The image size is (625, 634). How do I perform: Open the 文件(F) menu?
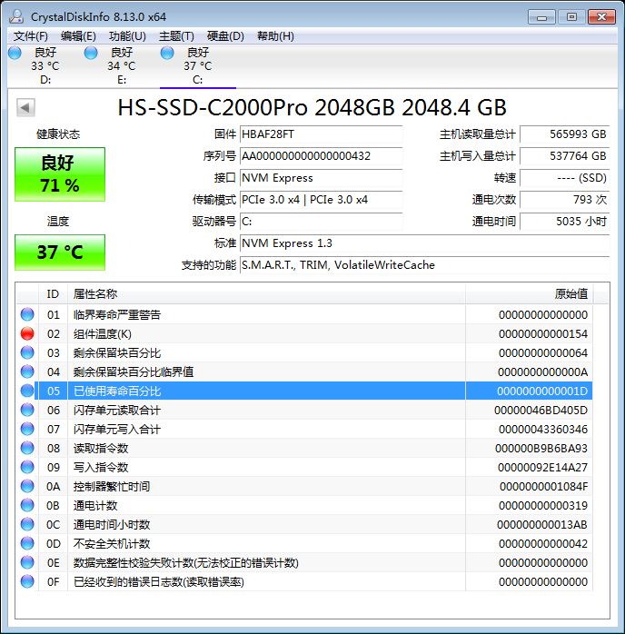tap(31, 36)
